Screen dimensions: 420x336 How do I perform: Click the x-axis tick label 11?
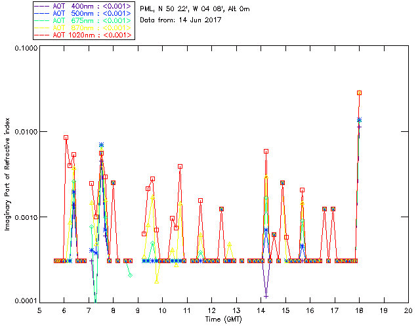[187, 310]
